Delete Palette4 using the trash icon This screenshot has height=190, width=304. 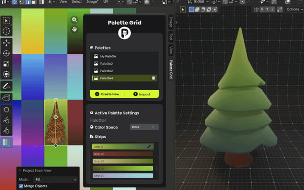pos(153,78)
